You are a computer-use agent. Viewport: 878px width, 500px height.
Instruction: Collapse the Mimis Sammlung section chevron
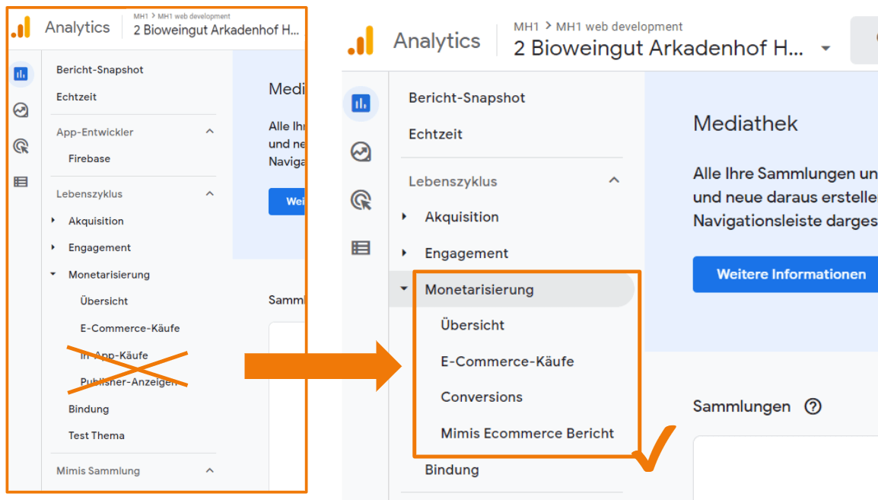210,470
